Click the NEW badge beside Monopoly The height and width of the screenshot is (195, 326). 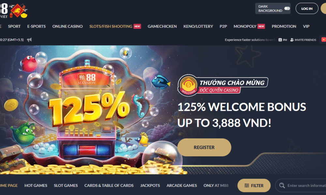click(261, 26)
